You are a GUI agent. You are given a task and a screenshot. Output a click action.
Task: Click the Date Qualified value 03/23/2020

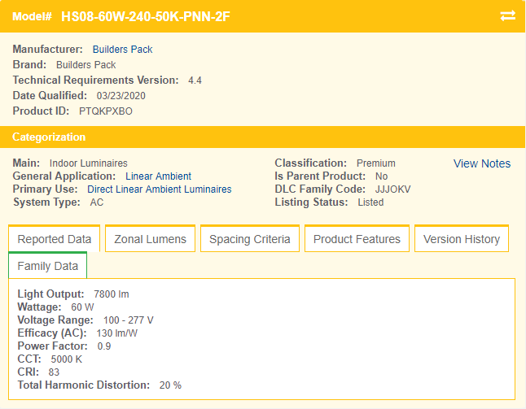(121, 96)
